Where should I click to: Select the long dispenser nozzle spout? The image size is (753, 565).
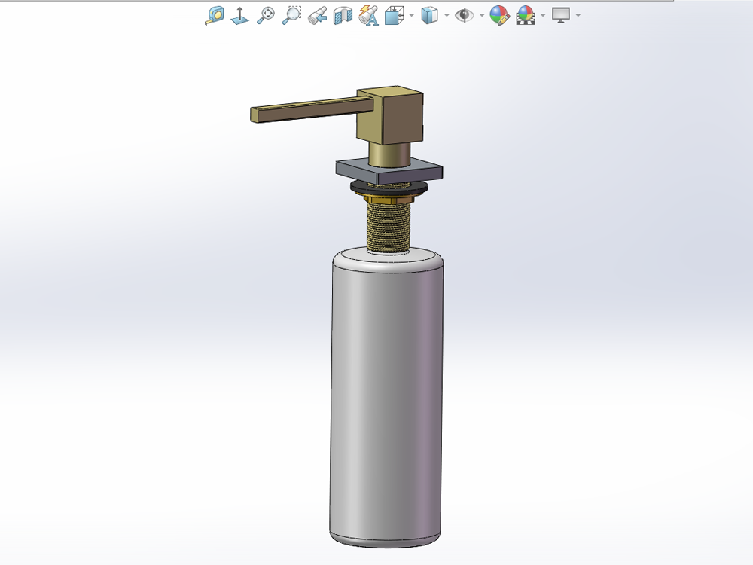coord(311,109)
